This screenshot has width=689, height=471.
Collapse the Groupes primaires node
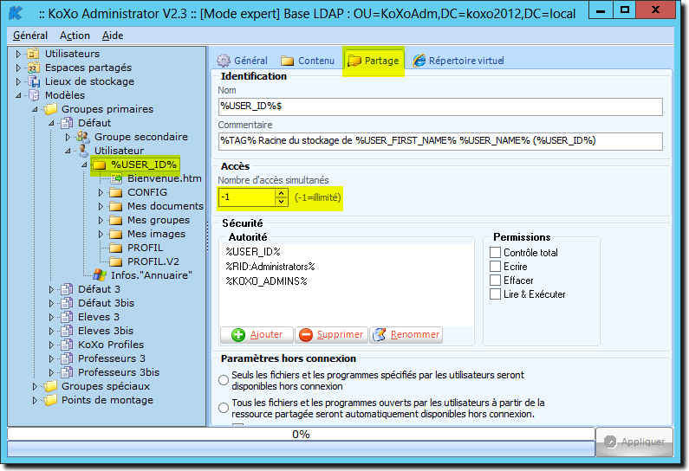[36, 109]
